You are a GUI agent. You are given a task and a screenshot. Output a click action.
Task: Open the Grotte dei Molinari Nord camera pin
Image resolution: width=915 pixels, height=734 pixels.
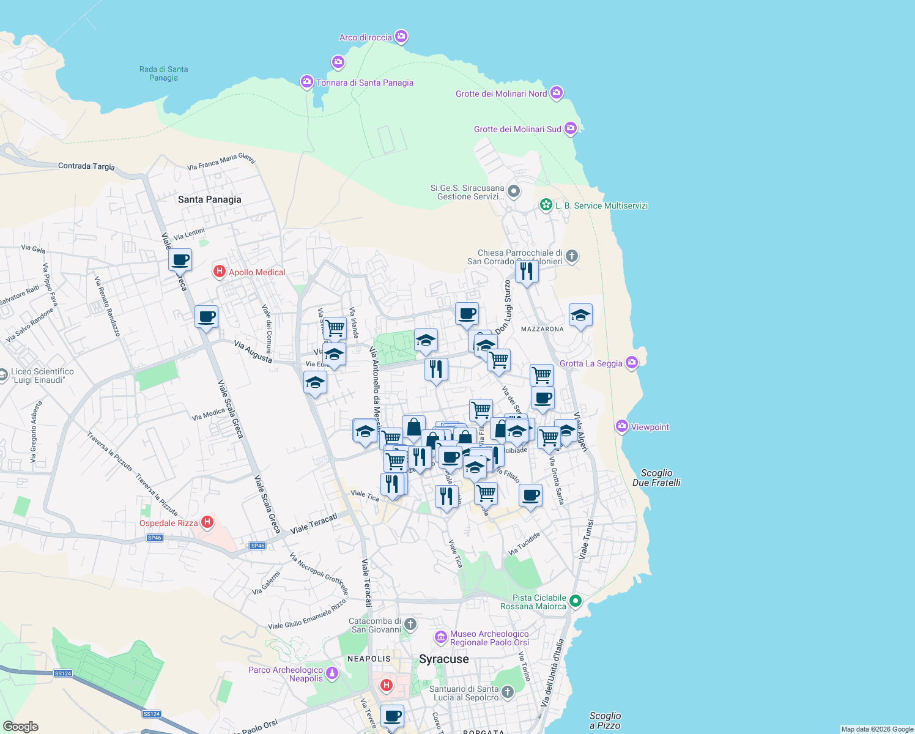[x=556, y=93]
